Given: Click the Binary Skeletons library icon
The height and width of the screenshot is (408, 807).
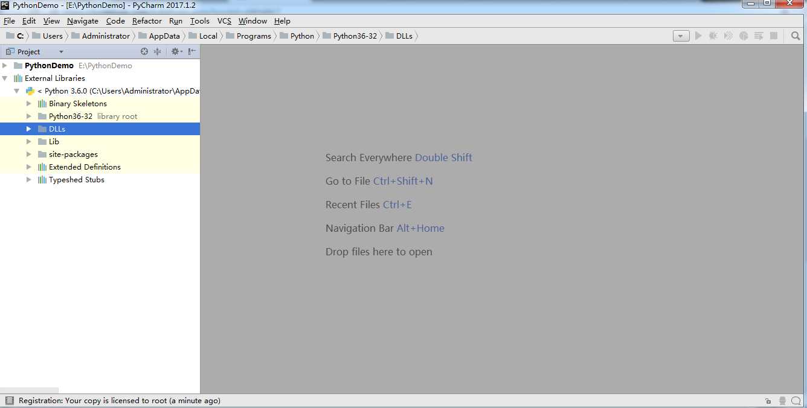Looking at the screenshot, I should 42,104.
